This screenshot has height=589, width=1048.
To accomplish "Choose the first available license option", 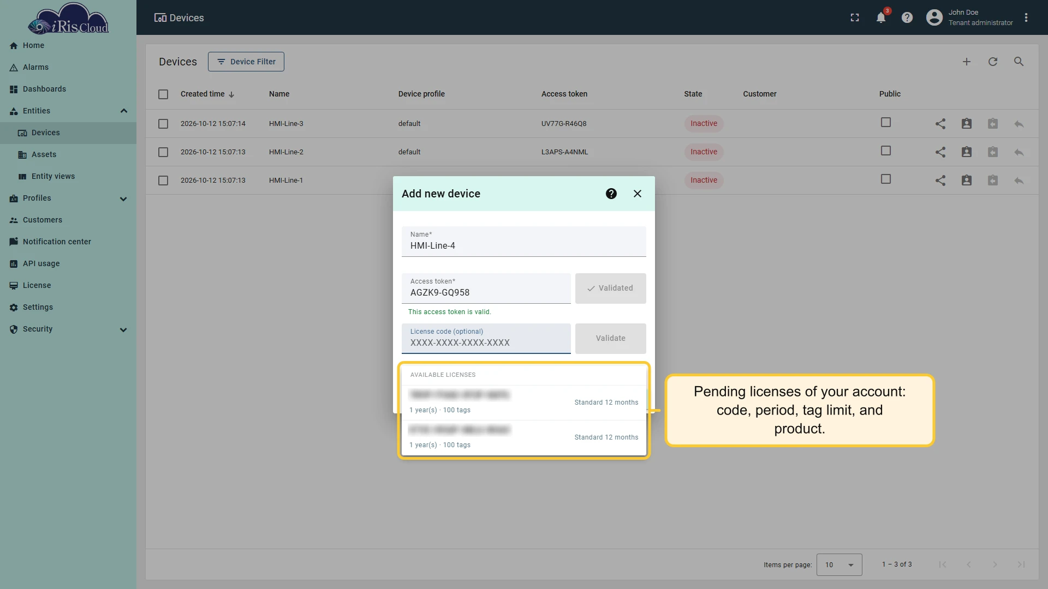I will [x=524, y=402].
